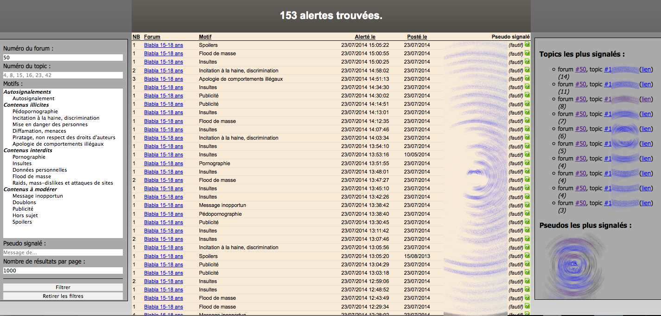Open green question icon for 13:51:55 Pornographie alert
This screenshot has width=661, height=316.
[x=527, y=163]
